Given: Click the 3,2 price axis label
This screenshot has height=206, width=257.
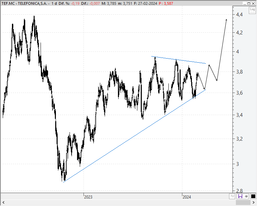Looking at the screenshot, I should [x=239, y=139].
